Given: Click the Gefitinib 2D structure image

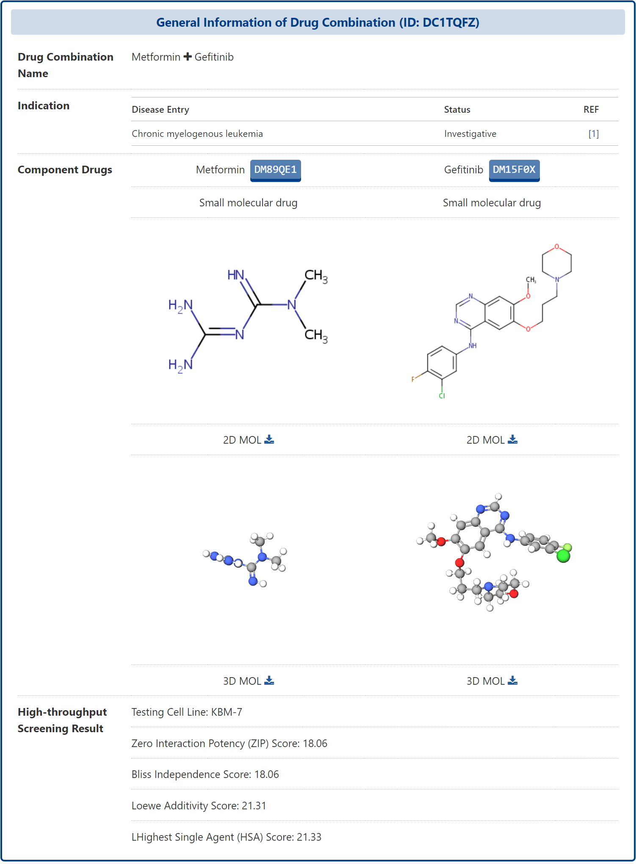Looking at the screenshot, I should [492, 320].
